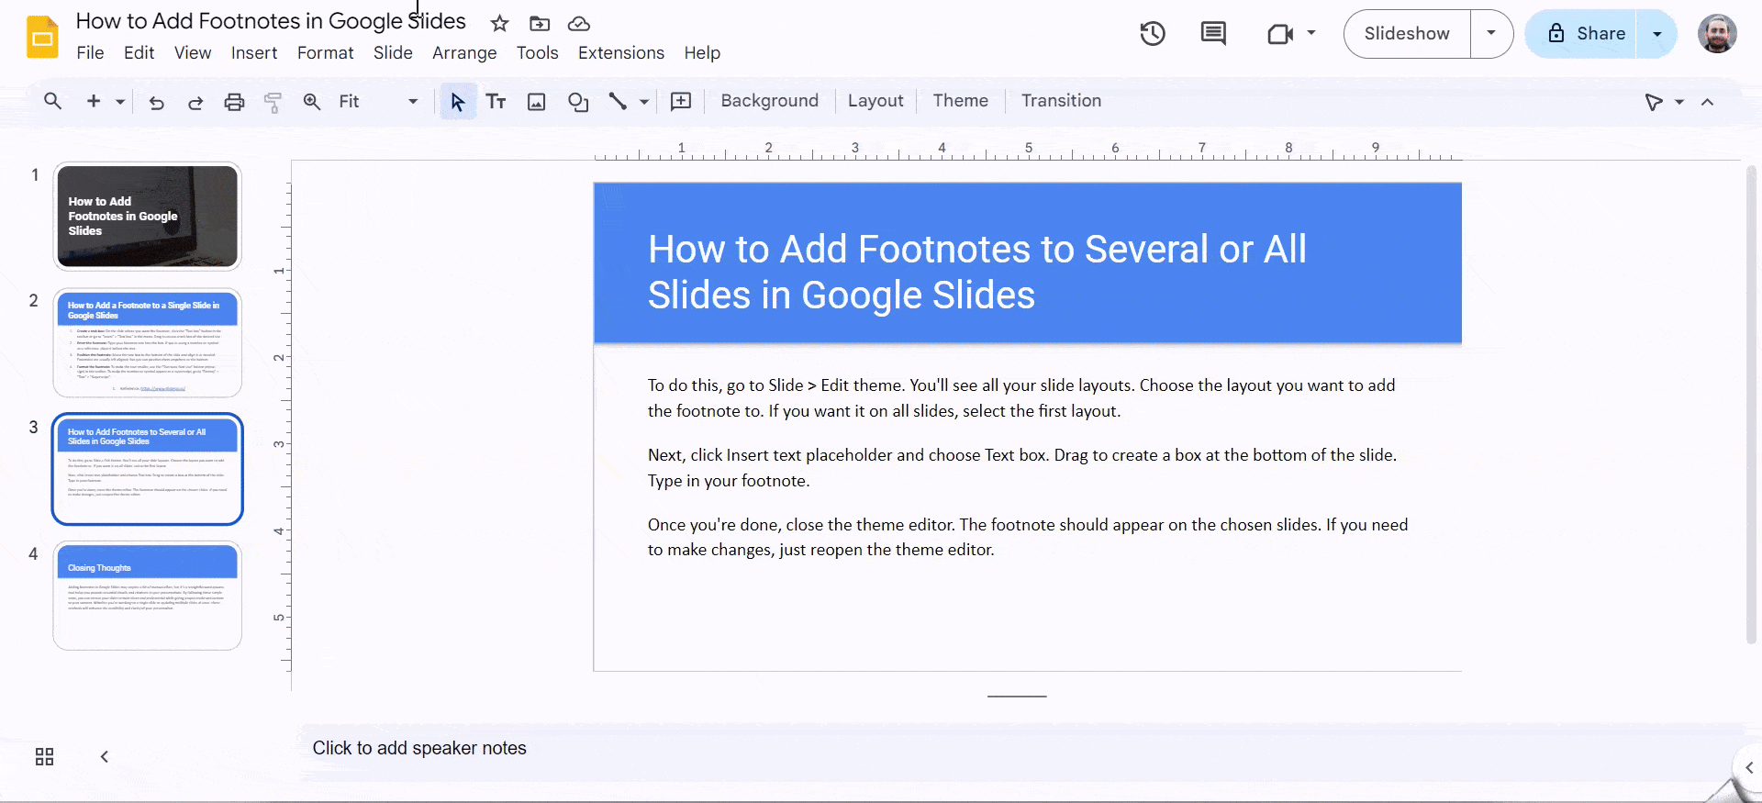Toggle grid view of slides
Viewport: 1762px width, 803px height.
[x=44, y=756]
